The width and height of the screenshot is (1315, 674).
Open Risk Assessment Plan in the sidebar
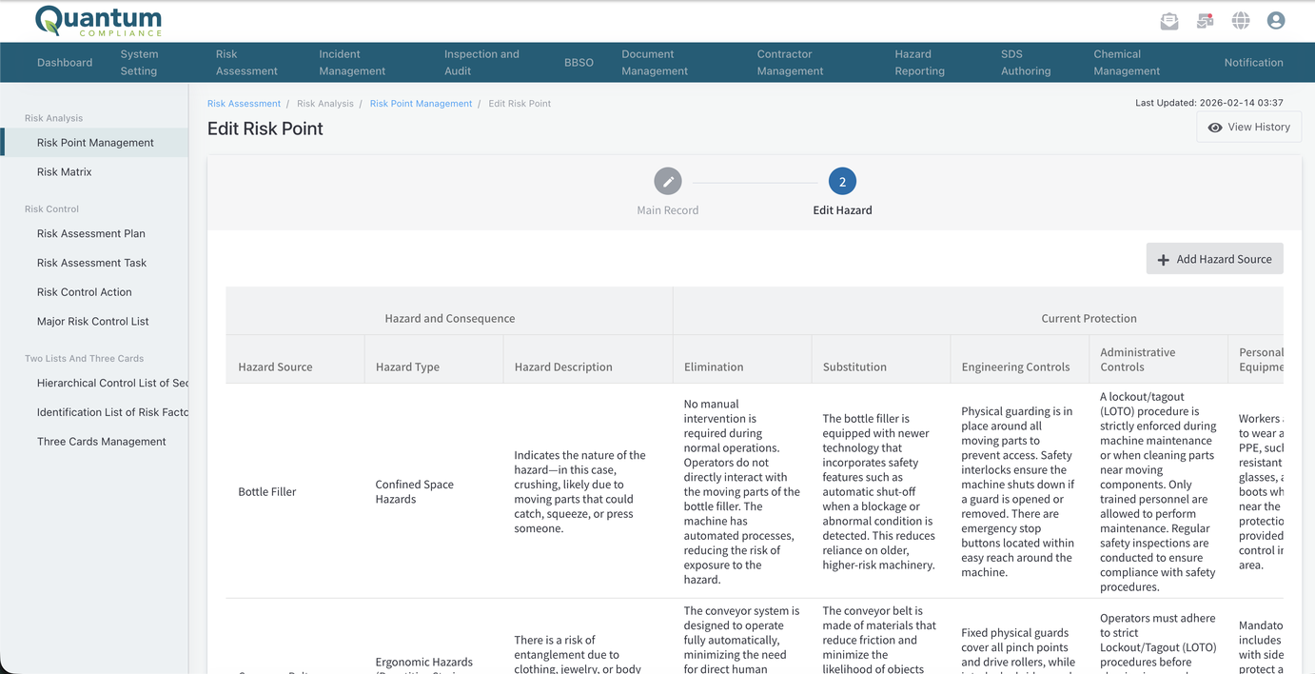91,233
